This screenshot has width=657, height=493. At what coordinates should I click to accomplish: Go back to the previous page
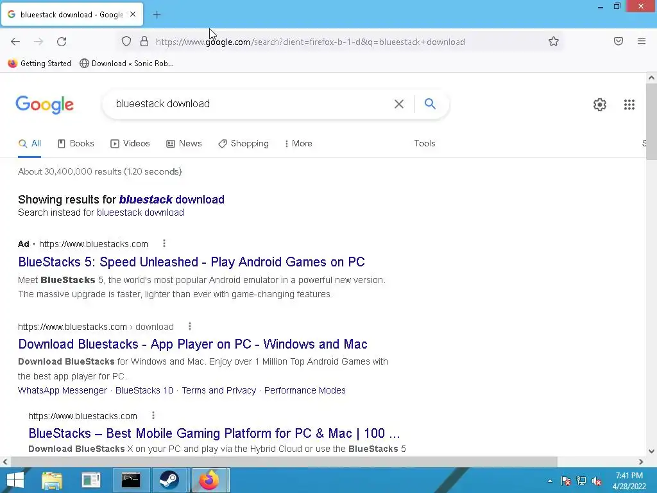(x=15, y=42)
